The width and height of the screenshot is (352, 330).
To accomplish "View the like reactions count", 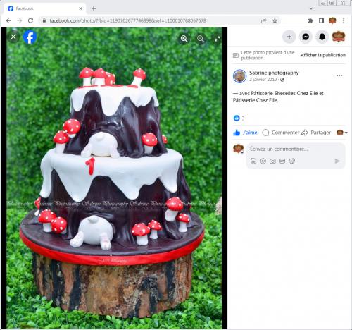I will click(239, 118).
